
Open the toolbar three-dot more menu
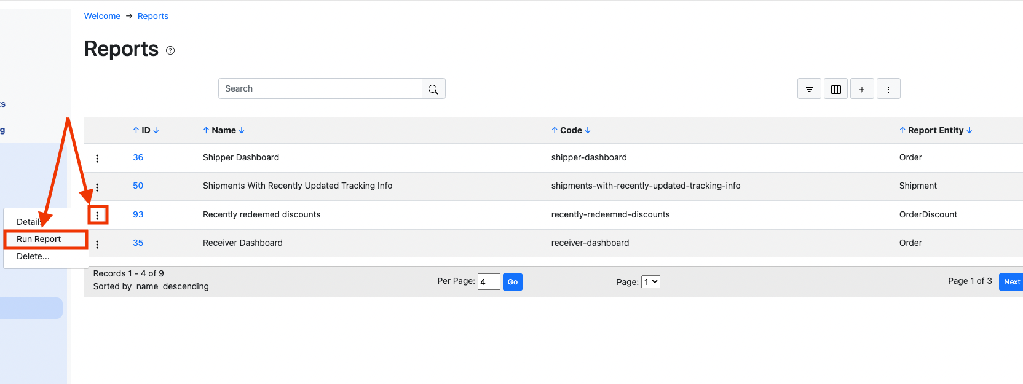pyautogui.click(x=888, y=89)
